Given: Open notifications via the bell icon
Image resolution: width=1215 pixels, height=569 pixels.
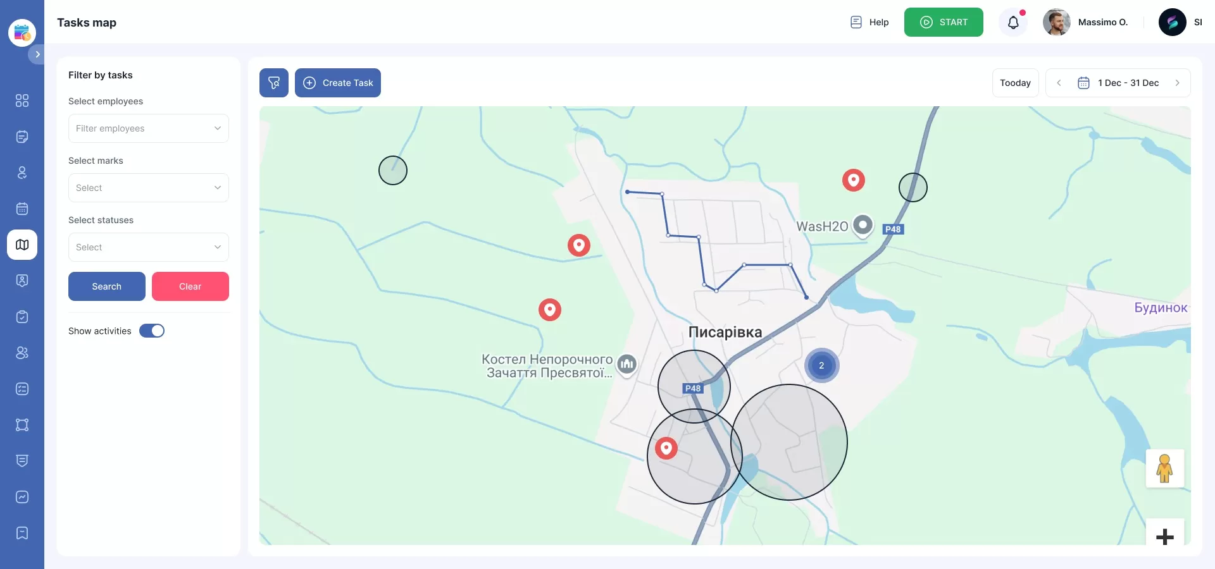Looking at the screenshot, I should pyautogui.click(x=1013, y=22).
